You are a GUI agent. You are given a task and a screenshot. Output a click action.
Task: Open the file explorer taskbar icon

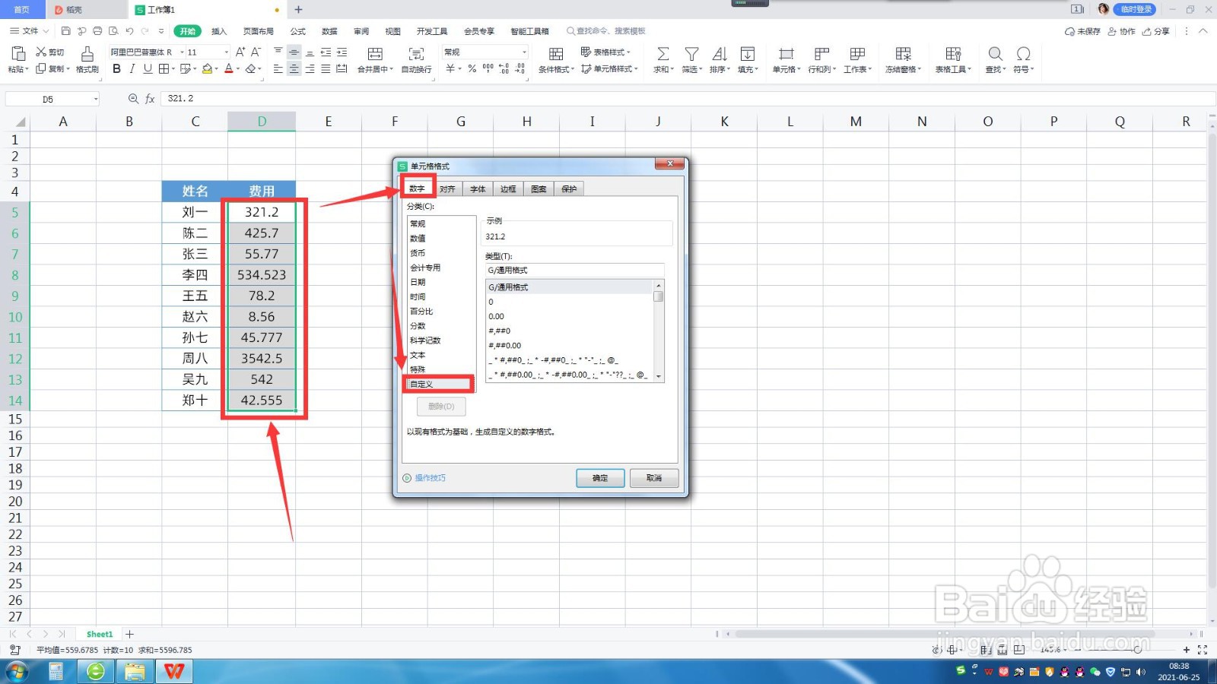coord(135,672)
